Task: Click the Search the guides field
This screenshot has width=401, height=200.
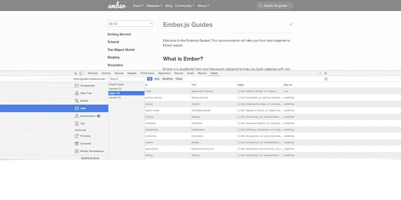Action: point(275,6)
